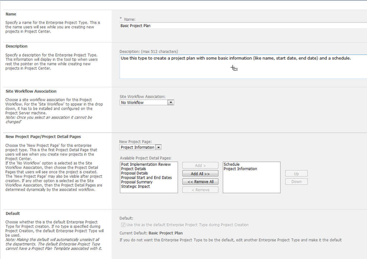Click the < Remove button
This screenshot has height=259, width=367.
click(200, 190)
